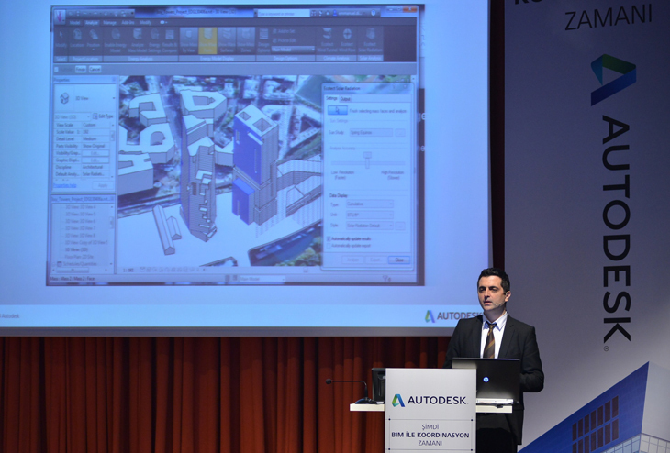Click the Cancel button on options bar
Viewport: 670px width, 453px height.
pos(95,69)
